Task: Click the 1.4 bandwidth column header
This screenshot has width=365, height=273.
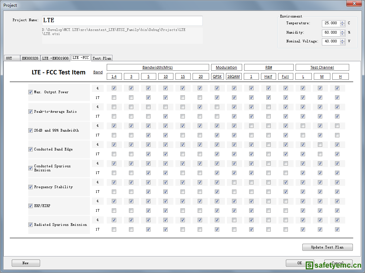Action: (114, 76)
